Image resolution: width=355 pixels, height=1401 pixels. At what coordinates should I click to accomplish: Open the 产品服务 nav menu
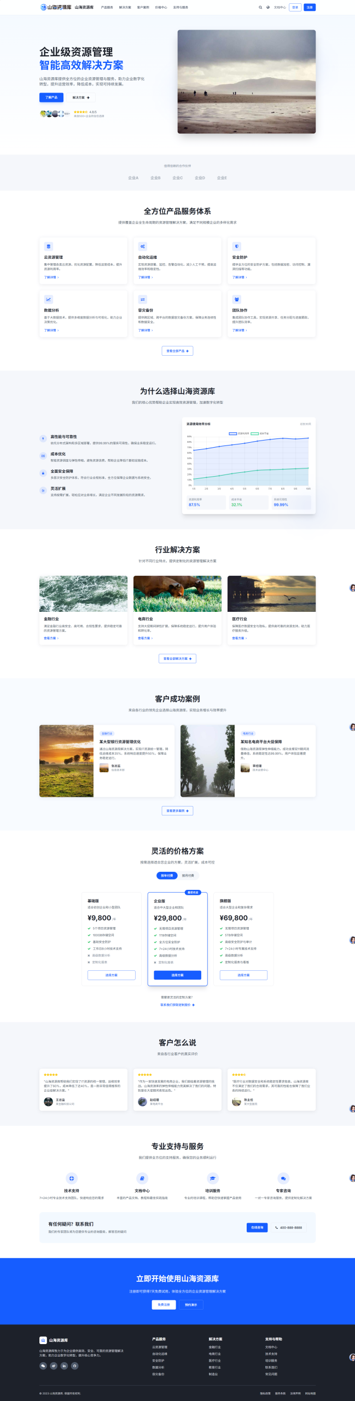coord(107,8)
